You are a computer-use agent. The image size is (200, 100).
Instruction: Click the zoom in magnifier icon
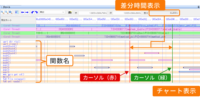(x=2, y=12)
